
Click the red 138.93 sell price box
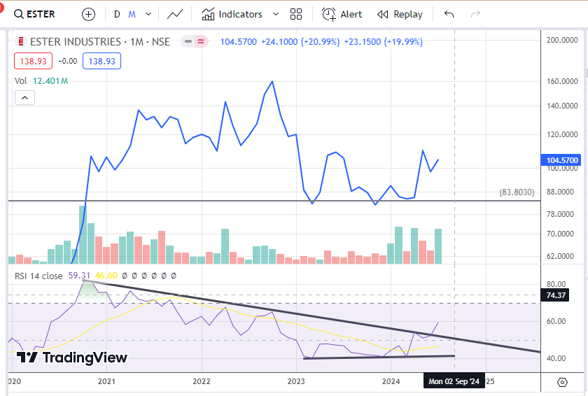coord(33,61)
